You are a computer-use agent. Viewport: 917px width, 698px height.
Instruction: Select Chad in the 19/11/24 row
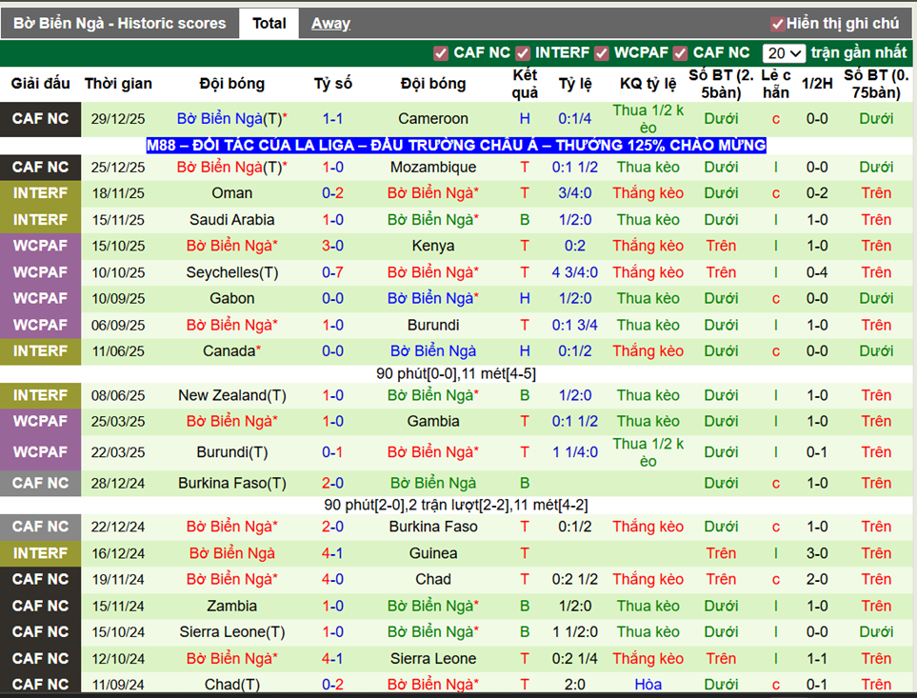click(x=432, y=579)
